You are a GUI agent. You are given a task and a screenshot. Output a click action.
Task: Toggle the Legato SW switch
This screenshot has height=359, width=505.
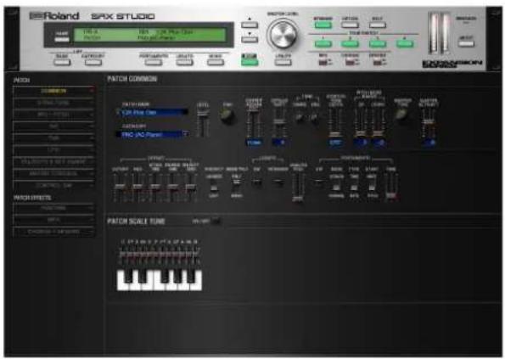pos(256,182)
